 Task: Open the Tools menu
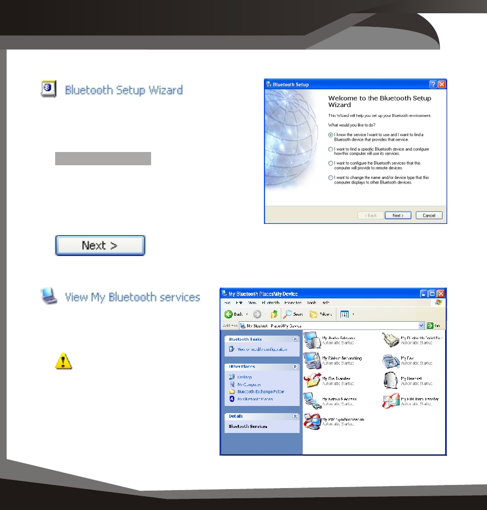[311, 302]
